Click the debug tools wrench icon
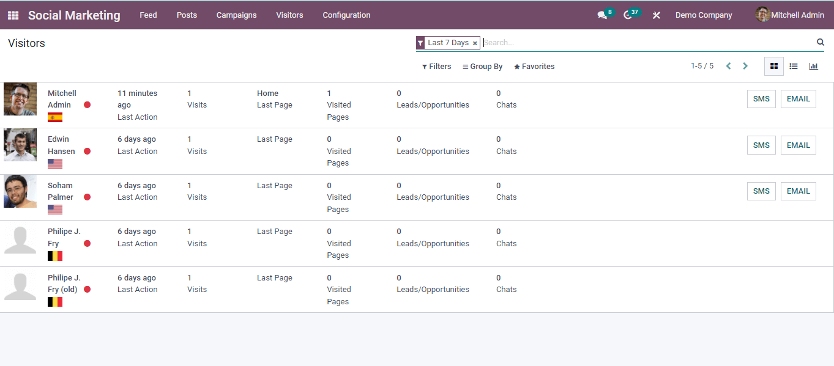 coord(657,15)
